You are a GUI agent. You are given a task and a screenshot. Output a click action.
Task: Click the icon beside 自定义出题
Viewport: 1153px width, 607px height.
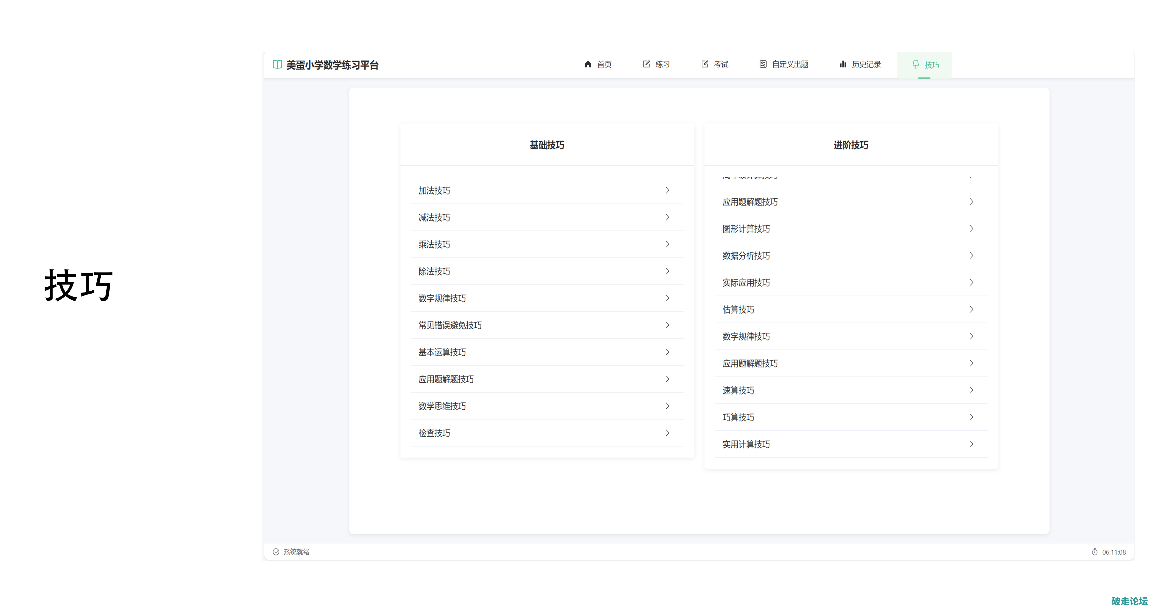[763, 65]
